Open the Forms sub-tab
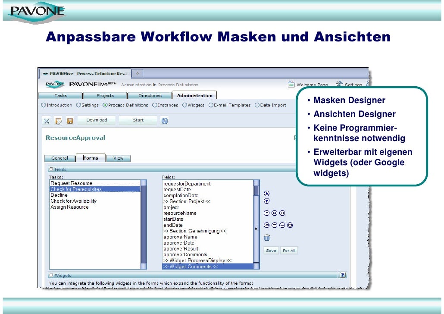Screen dimensions: 444x314 [x=91, y=158]
